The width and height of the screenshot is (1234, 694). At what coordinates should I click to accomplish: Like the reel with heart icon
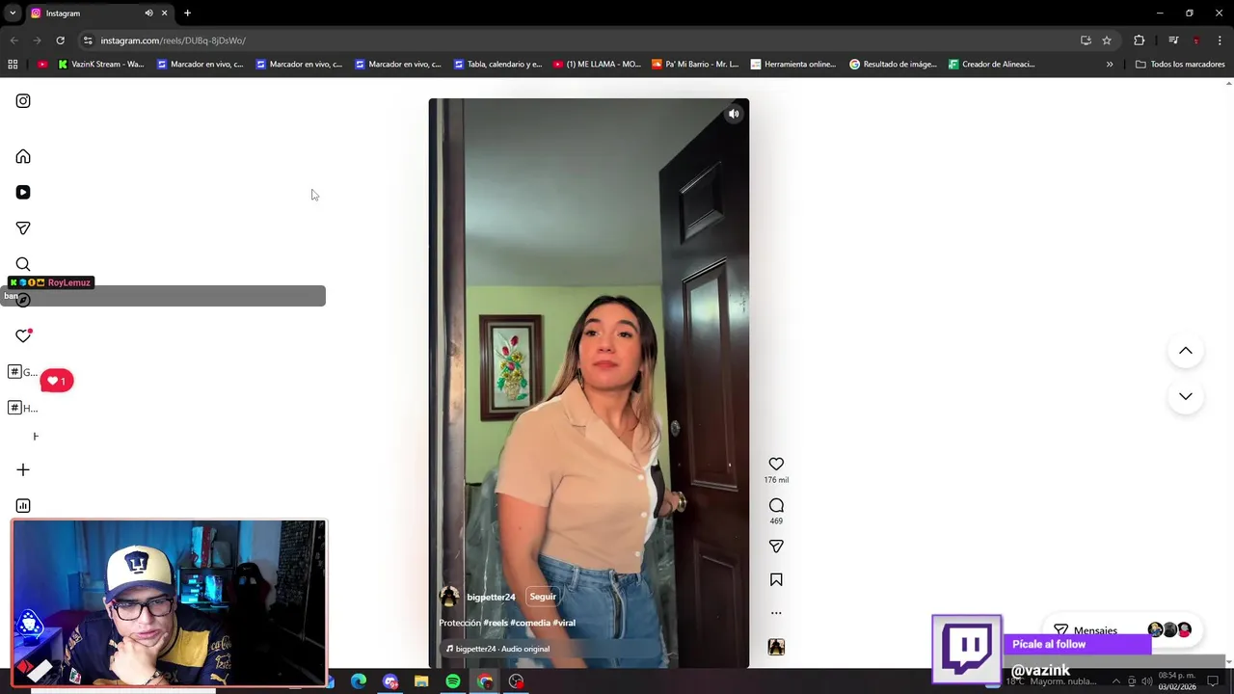click(x=776, y=464)
